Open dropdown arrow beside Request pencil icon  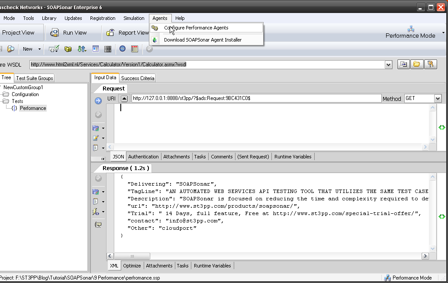coord(103,138)
